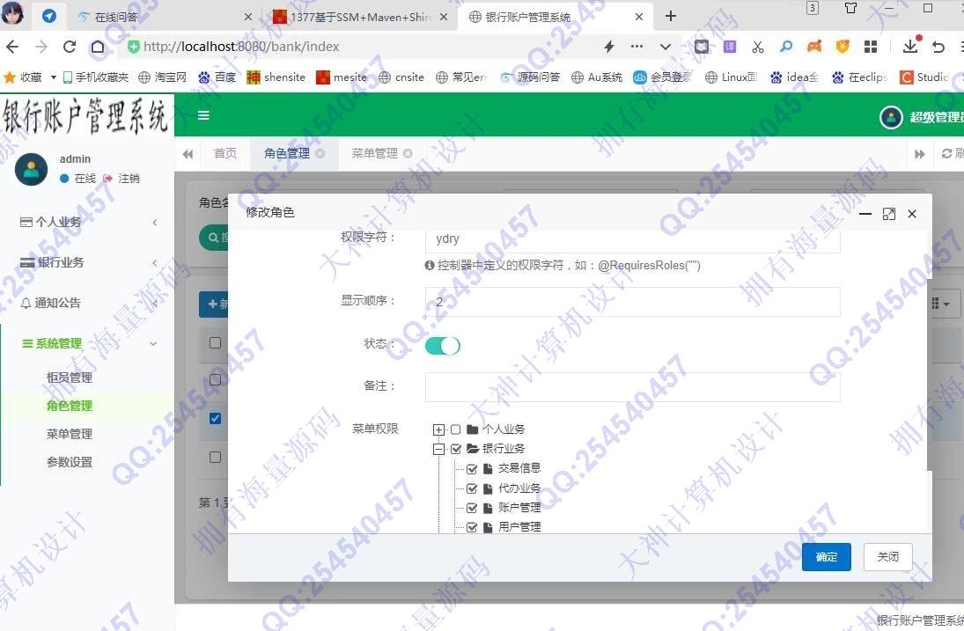
Task: Expand the 通知公告 sidebar menu
Action: tap(87, 303)
